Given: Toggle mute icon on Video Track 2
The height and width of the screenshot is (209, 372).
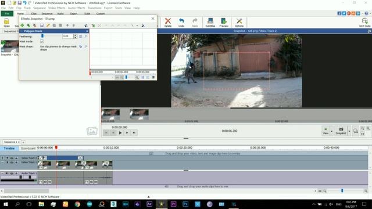Looking at the screenshot, I should 12,158.
